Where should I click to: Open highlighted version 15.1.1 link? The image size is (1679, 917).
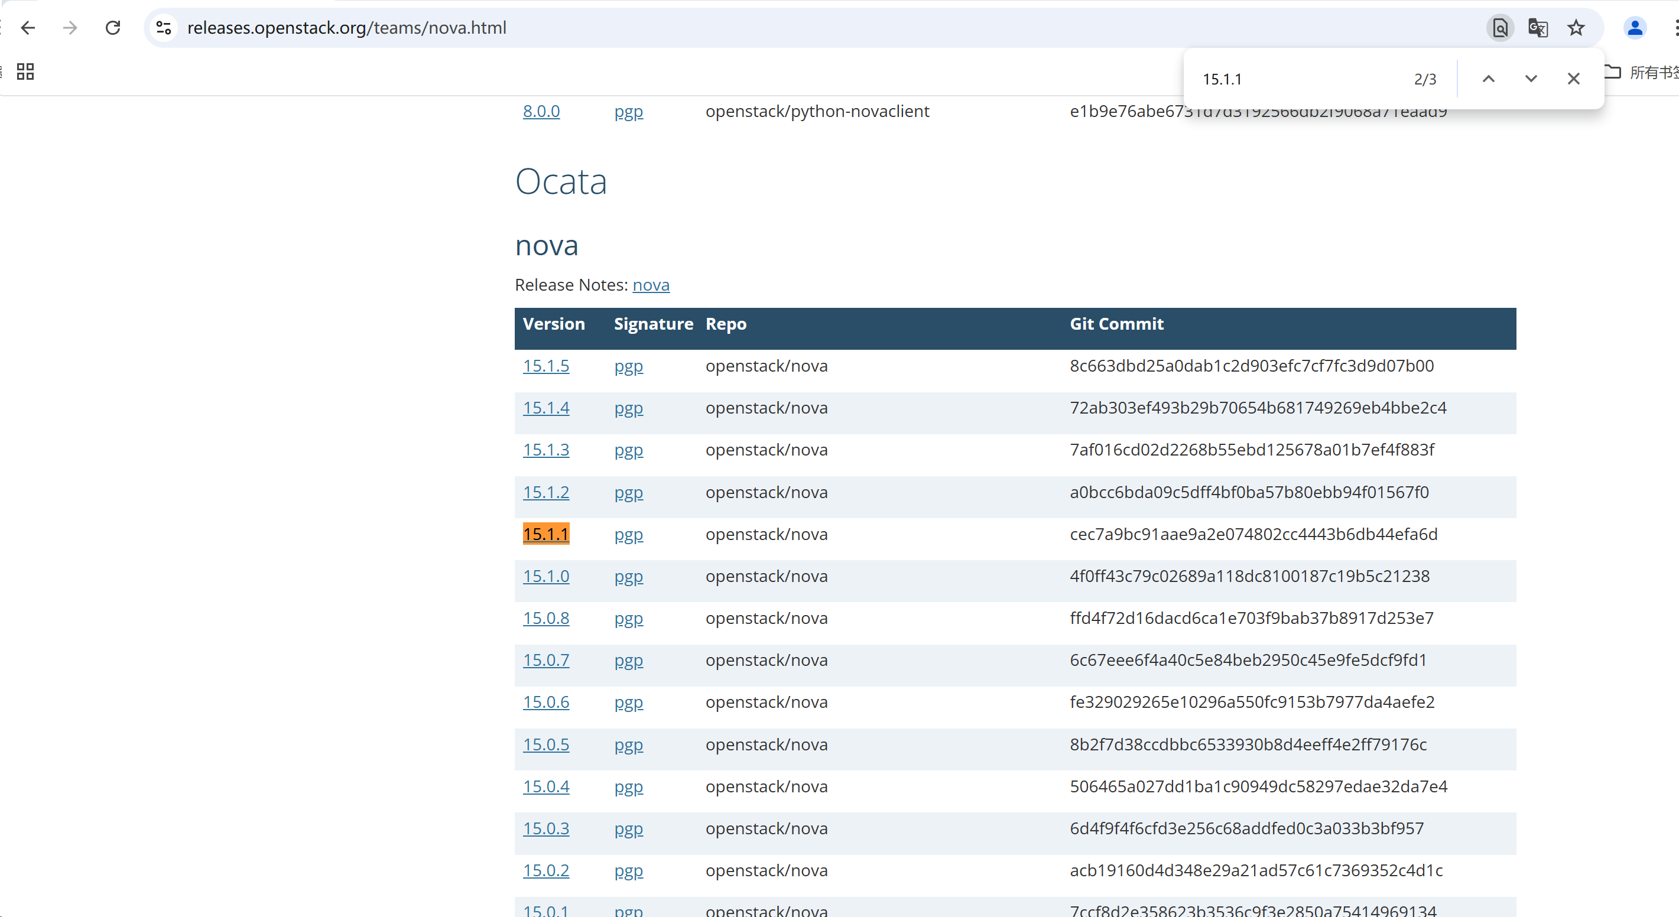[x=545, y=534]
